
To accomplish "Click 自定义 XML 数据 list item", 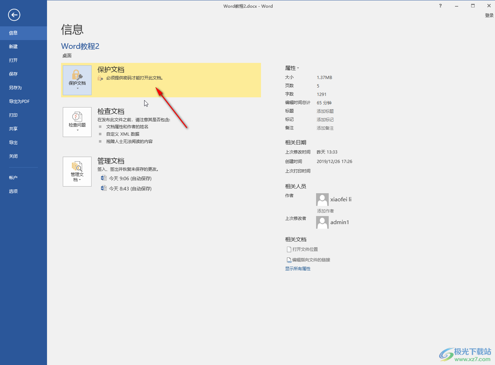I will coord(123,134).
